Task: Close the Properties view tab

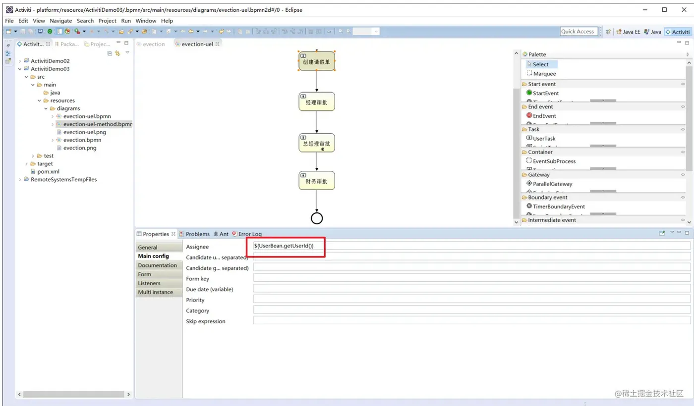Action: pyautogui.click(x=173, y=234)
